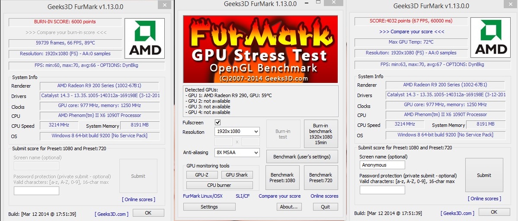518x221 pixels.
Task: Click GPU 1: AMD Radeon R9 290 entry
Action: pos(228,96)
